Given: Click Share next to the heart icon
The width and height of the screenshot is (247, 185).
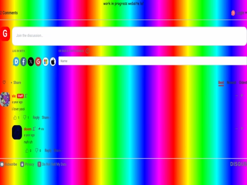Looking at the screenshot, I should click(x=17, y=82).
